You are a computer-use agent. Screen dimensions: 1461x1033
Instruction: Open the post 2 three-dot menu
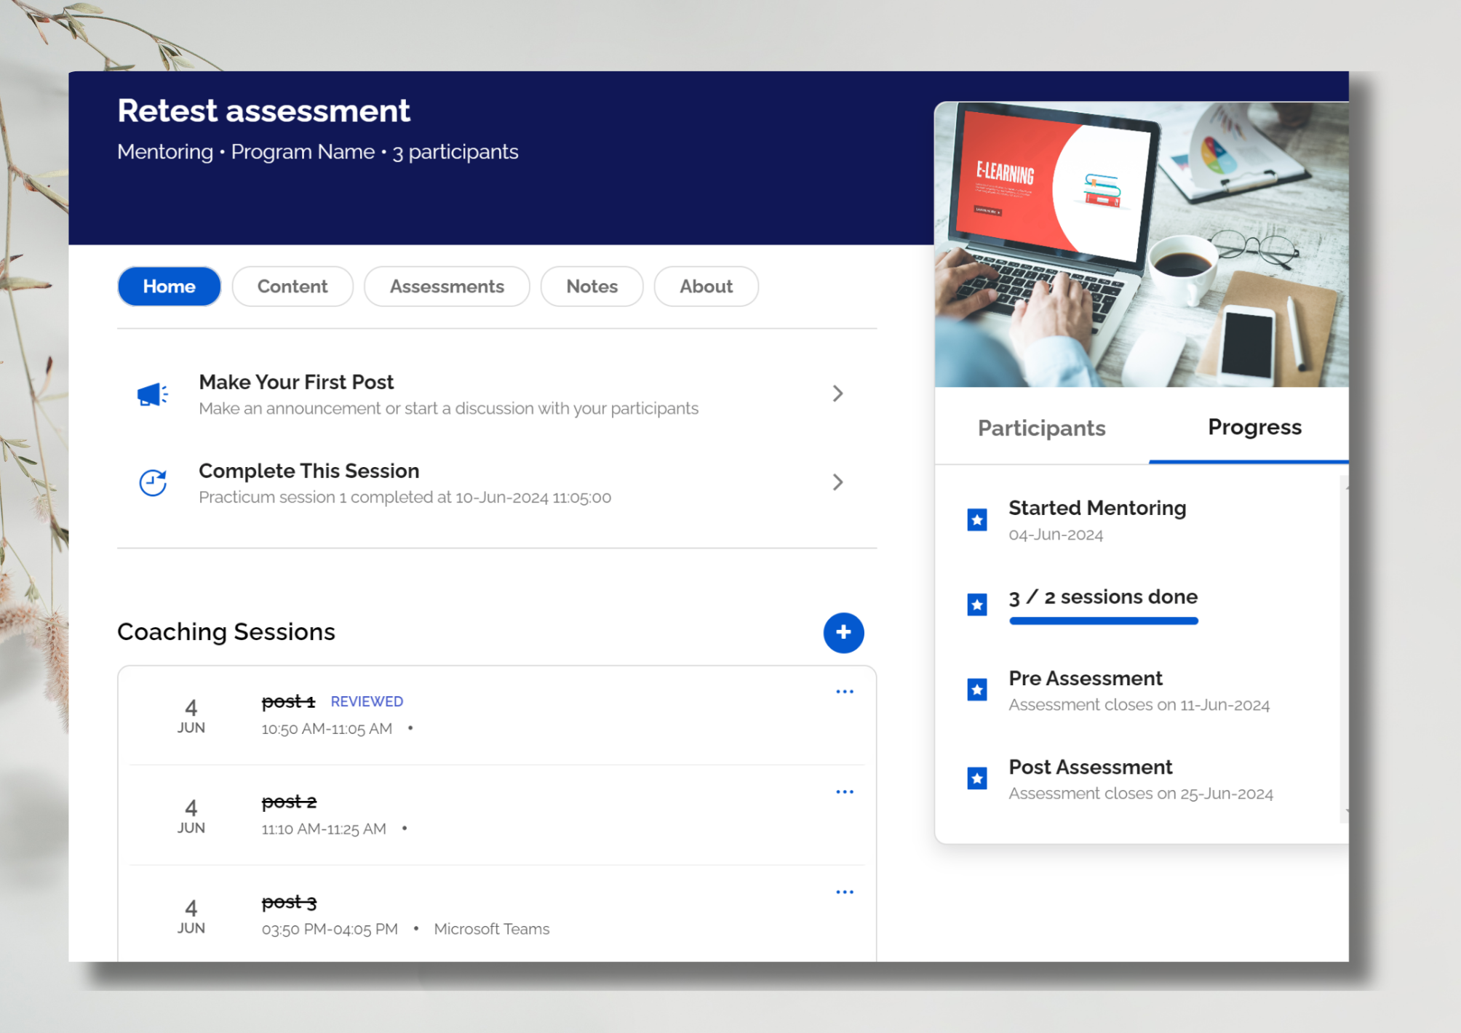point(844,791)
